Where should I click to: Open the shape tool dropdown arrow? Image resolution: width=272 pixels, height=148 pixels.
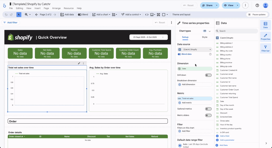(x=167, y=15)
